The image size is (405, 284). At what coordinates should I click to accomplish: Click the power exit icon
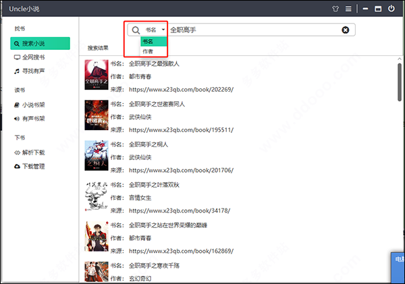[392, 9]
